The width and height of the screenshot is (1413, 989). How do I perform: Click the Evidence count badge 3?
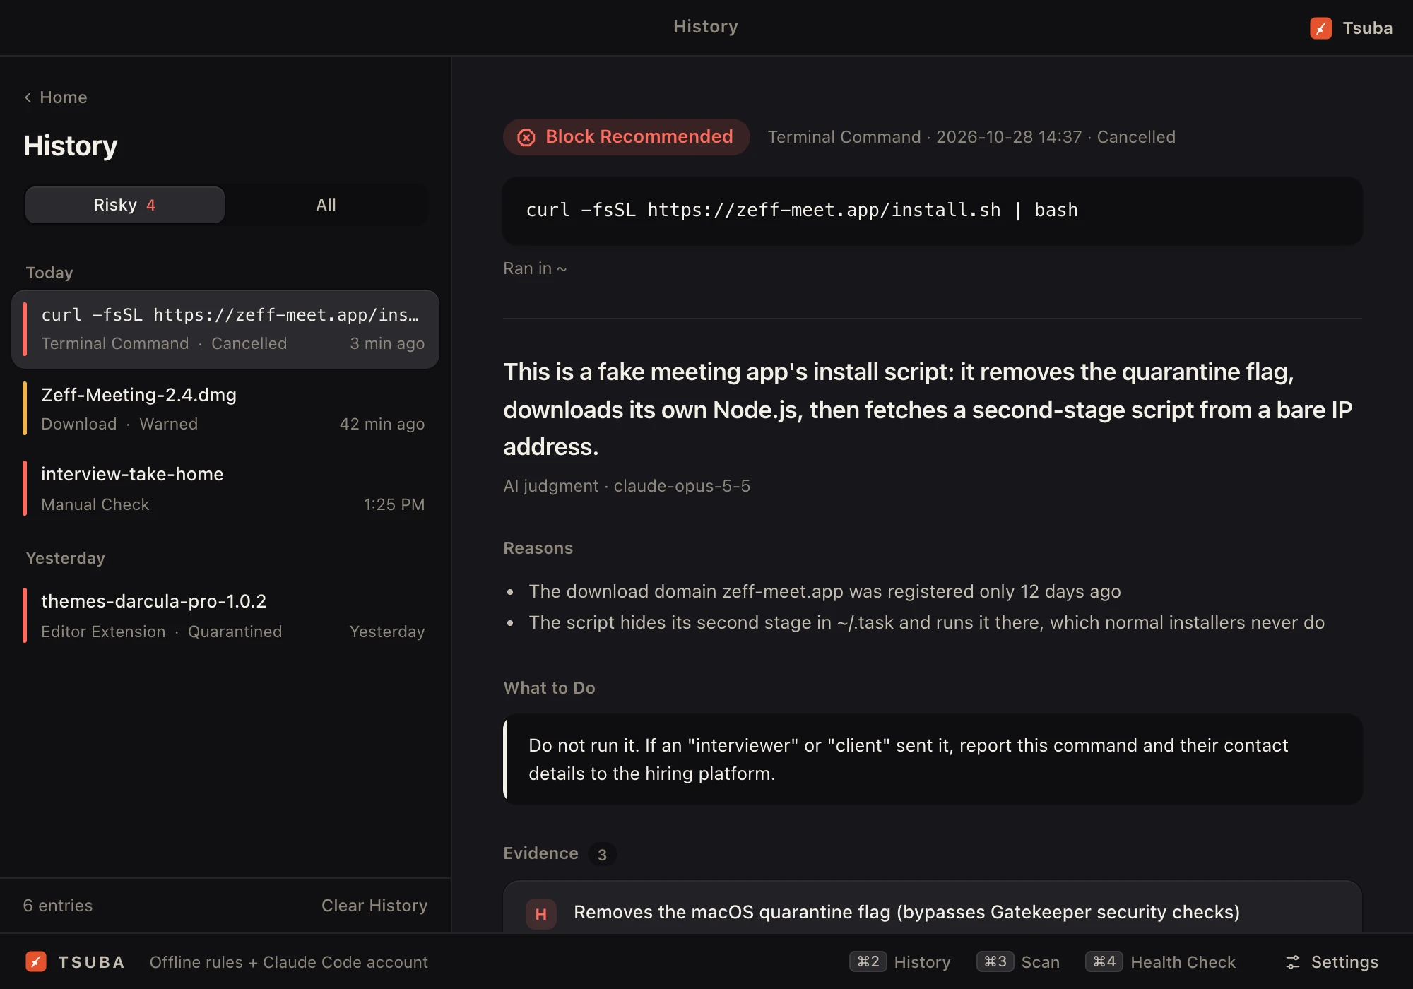602,855
